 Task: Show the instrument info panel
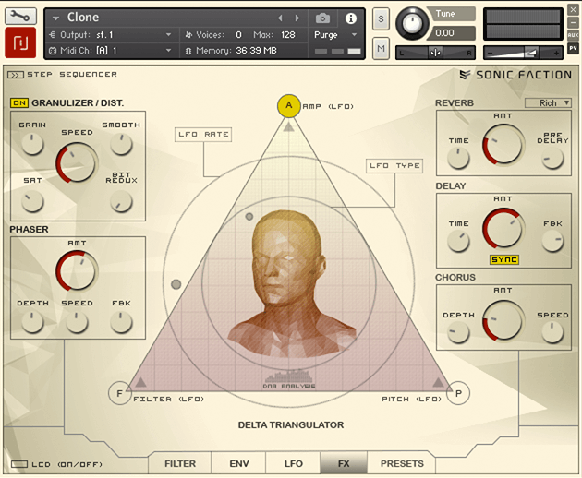click(351, 18)
